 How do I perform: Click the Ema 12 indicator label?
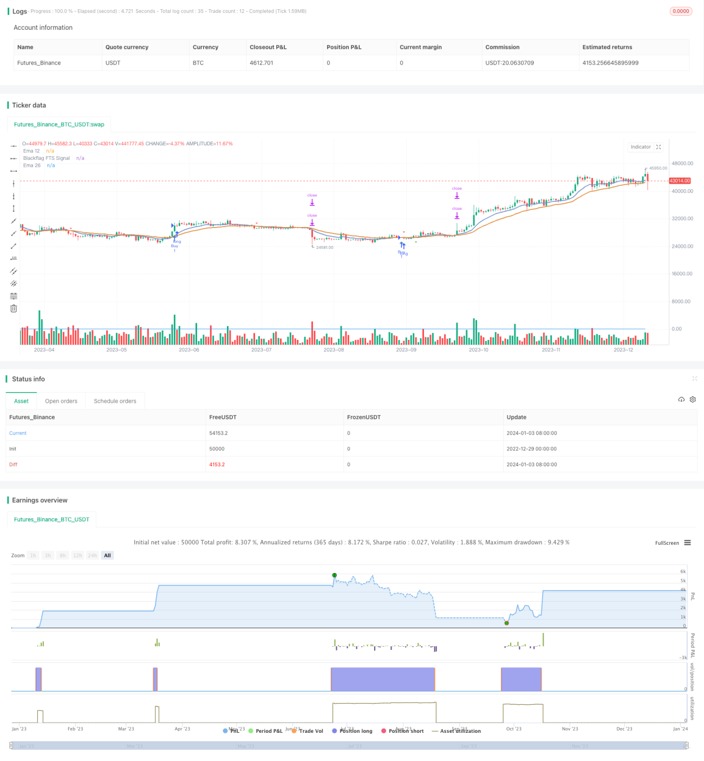click(x=31, y=151)
